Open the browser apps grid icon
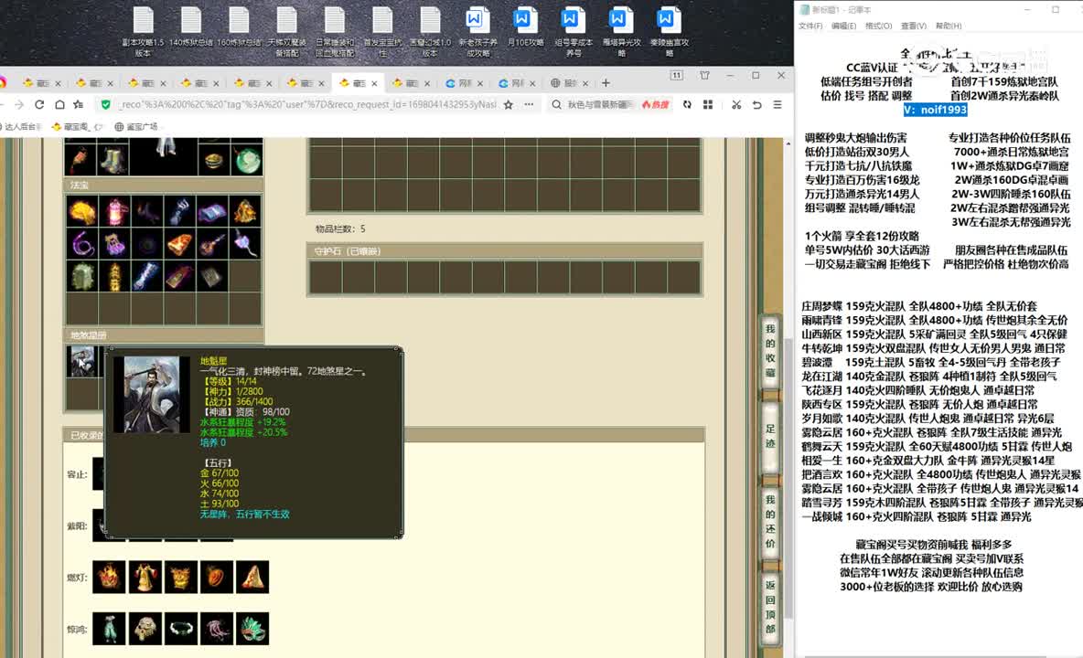This screenshot has height=658, width=1083. [708, 104]
